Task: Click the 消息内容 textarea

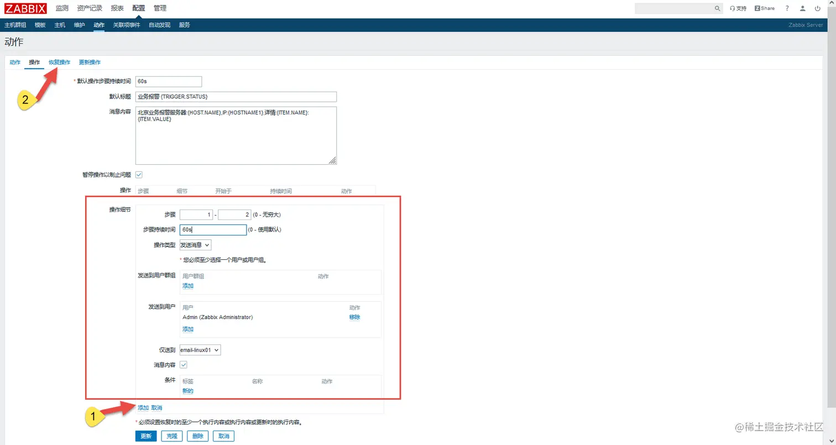Action: coord(236,135)
